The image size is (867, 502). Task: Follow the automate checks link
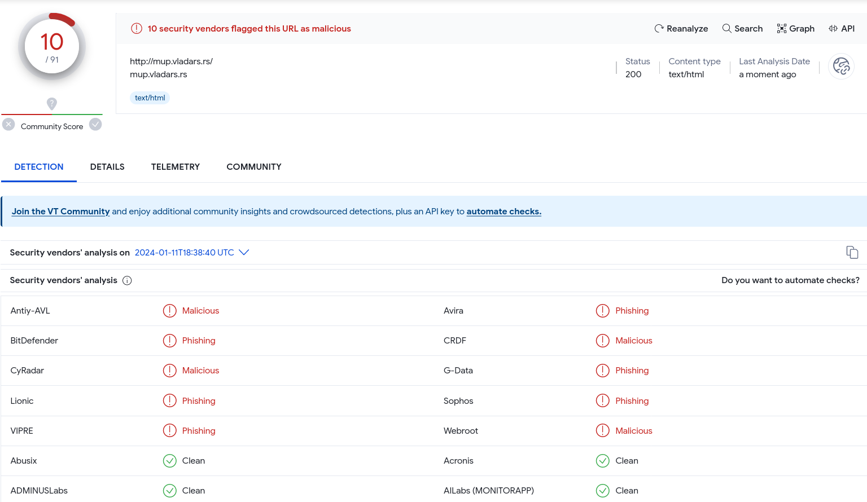coord(503,212)
